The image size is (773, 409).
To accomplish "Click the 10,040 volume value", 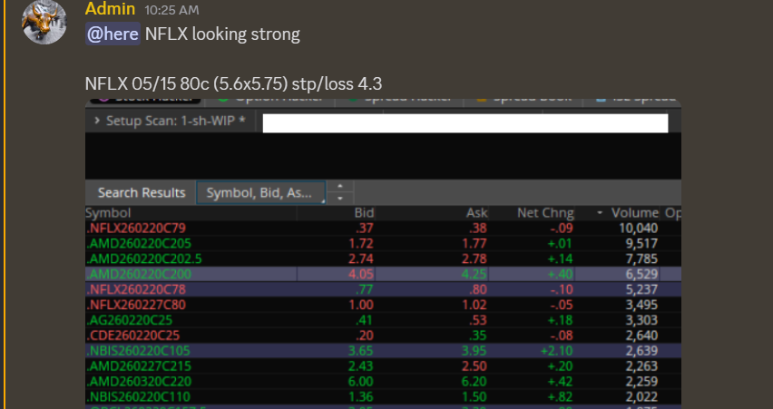I will coord(639,229).
